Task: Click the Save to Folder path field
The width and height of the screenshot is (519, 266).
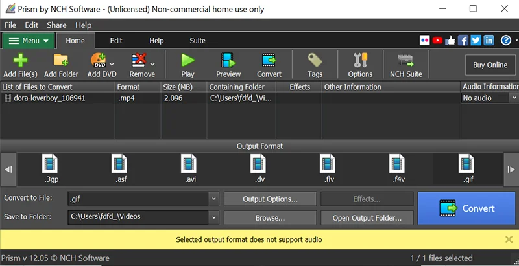Action: point(138,217)
